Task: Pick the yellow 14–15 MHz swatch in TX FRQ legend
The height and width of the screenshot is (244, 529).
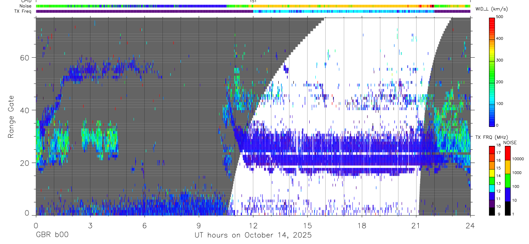Action: click(492, 173)
